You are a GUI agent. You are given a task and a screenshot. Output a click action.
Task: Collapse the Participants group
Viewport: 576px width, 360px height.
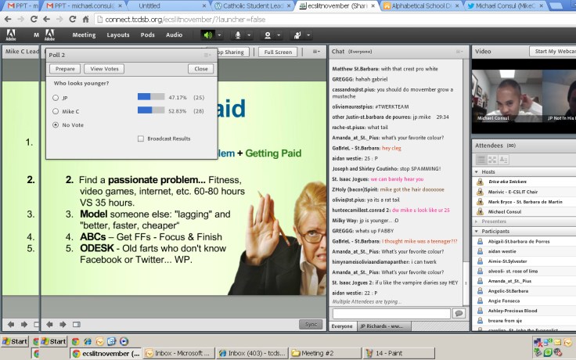[x=477, y=232]
